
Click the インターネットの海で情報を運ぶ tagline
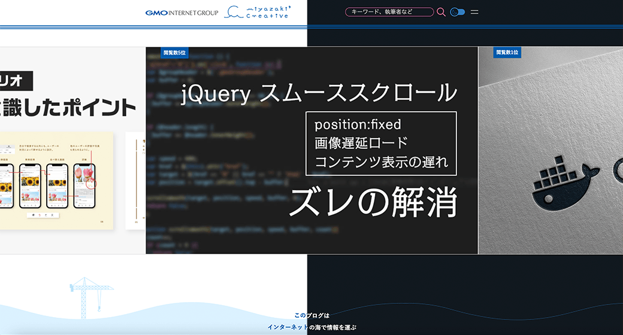(x=311, y=327)
